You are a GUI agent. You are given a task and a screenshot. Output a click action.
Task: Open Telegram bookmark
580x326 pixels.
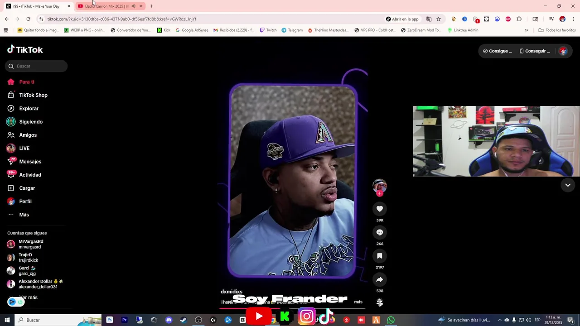(292, 30)
